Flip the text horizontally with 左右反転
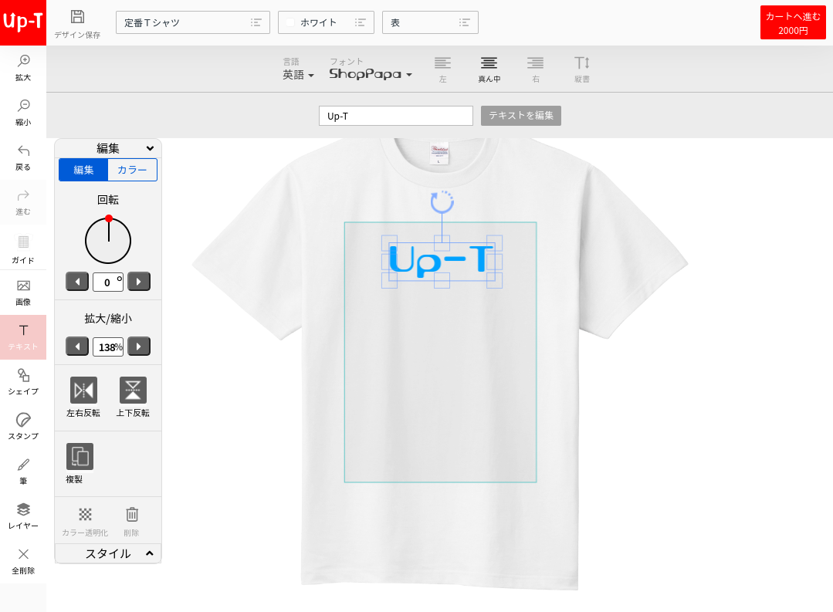The width and height of the screenshot is (833, 612). tap(83, 391)
